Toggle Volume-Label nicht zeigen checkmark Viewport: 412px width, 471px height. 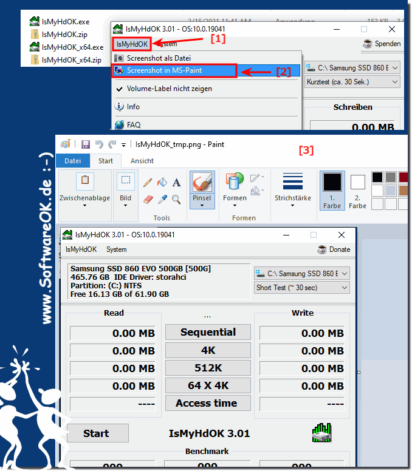119,89
